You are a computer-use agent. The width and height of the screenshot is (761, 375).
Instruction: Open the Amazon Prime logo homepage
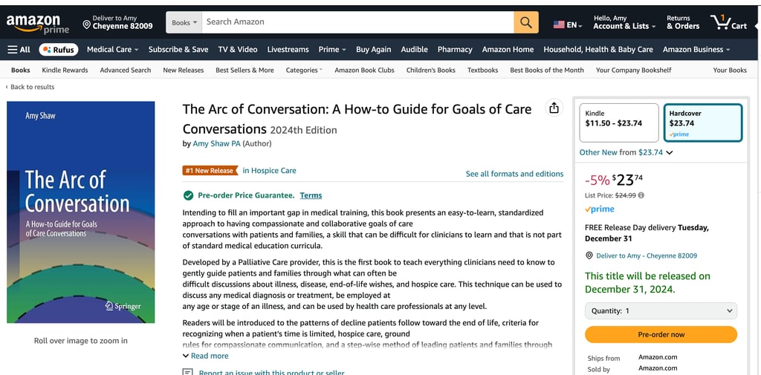37,23
